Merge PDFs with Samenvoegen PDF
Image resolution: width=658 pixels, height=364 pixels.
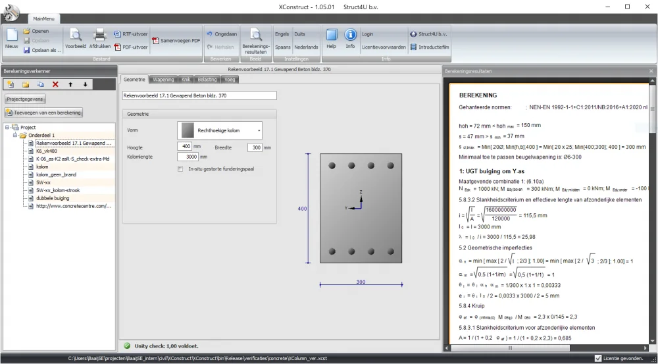point(176,41)
